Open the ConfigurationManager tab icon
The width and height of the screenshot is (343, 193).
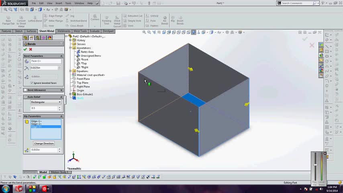pos(38,38)
